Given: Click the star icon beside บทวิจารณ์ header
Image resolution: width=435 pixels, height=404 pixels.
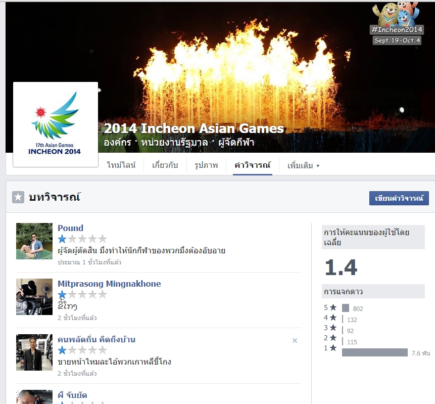Looking at the screenshot, I should [x=18, y=197].
